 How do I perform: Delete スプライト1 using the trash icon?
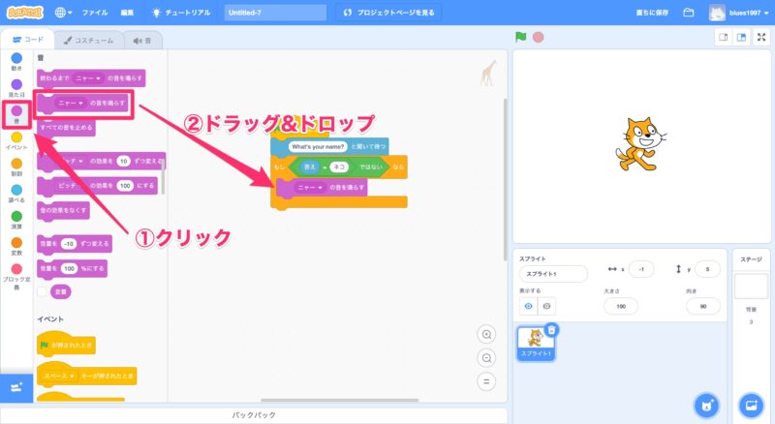pos(551,330)
